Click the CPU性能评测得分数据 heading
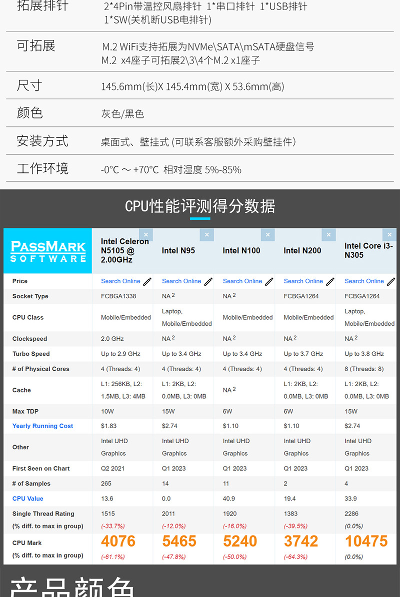The height and width of the screenshot is (597, 400). (200, 206)
